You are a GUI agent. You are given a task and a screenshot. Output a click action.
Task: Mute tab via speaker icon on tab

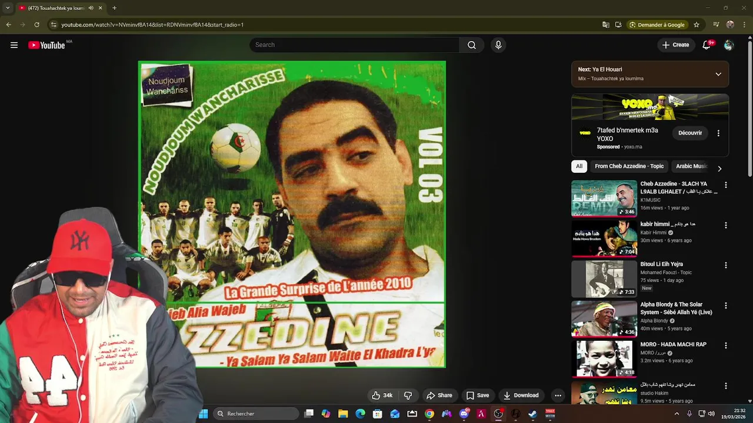tap(91, 8)
